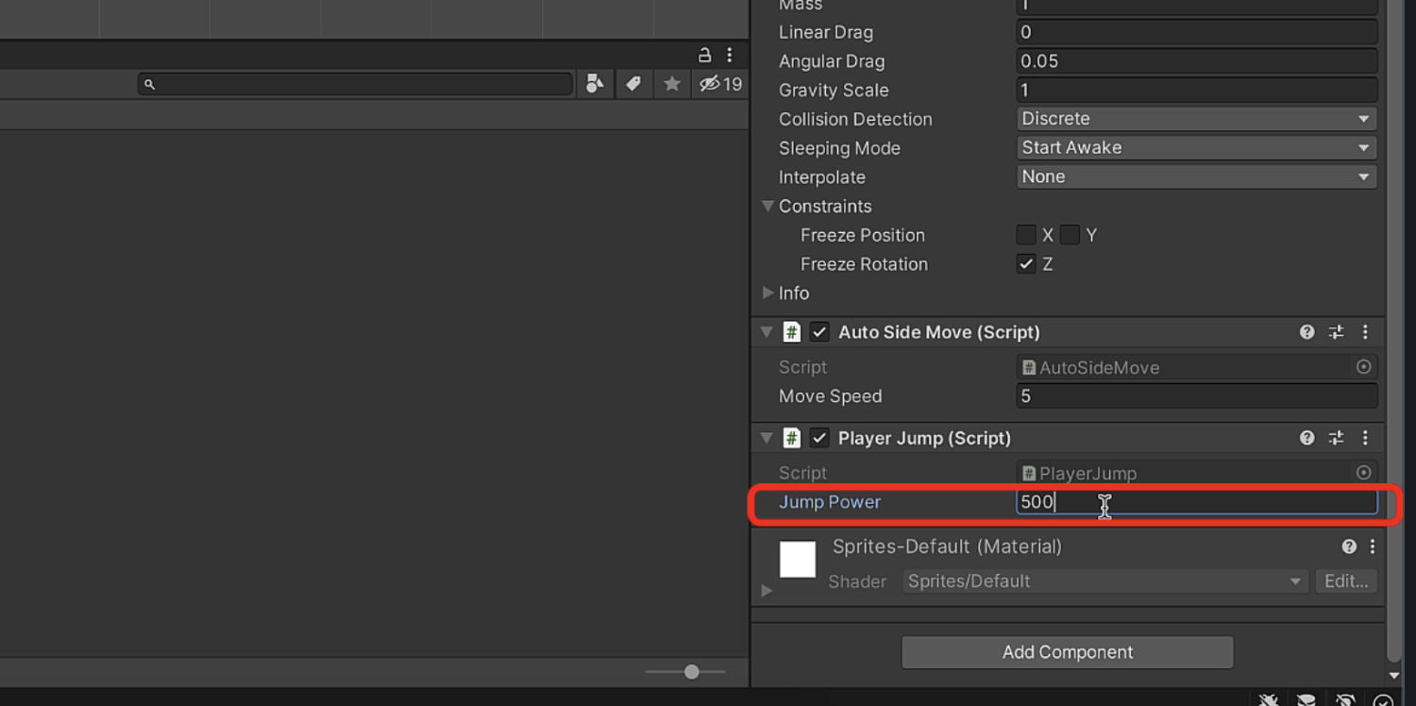Open the Shader dropdown

(1105, 581)
